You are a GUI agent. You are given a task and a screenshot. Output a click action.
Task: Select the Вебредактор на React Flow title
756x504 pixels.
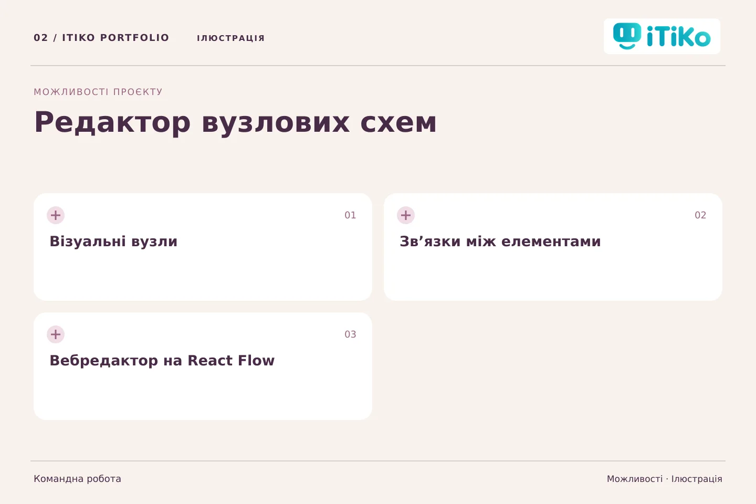(x=162, y=361)
